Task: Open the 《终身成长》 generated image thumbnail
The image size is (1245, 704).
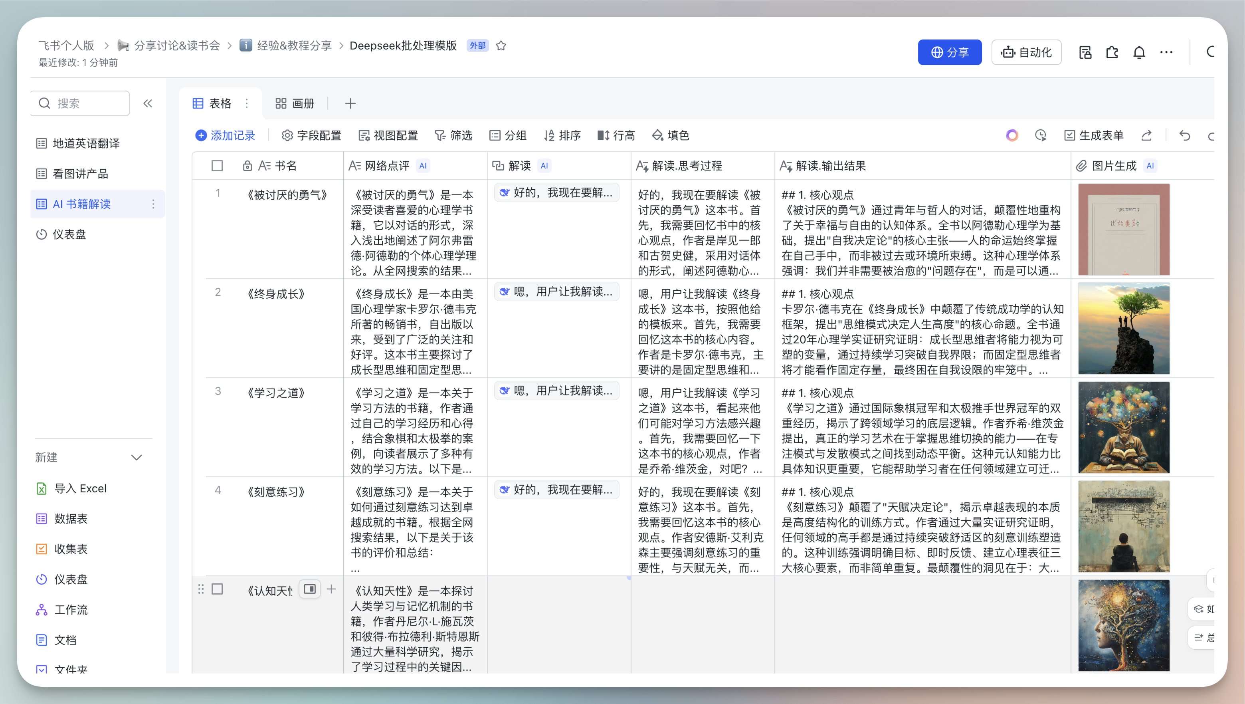Action: point(1123,329)
